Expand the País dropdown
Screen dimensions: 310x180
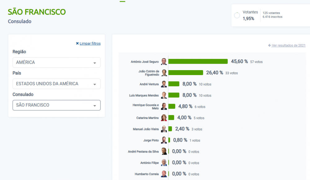point(56,84)
